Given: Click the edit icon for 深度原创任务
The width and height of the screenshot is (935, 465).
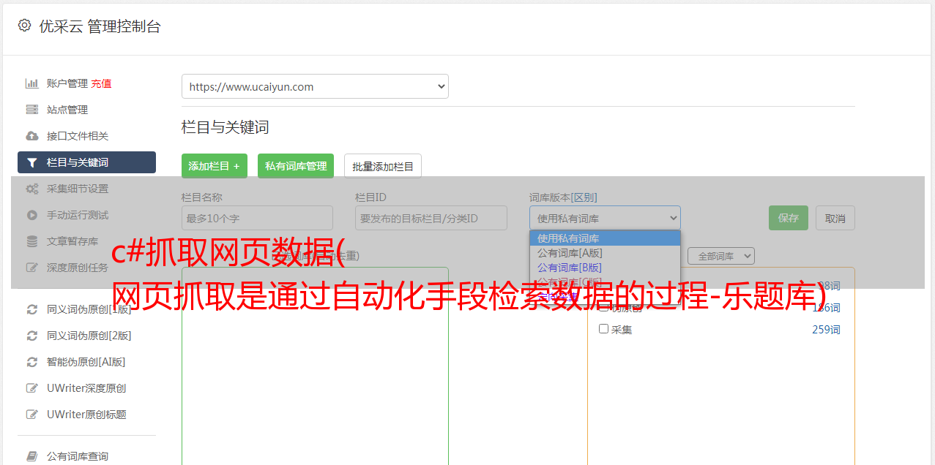Looking at the screenshot, I should point(32,268).
